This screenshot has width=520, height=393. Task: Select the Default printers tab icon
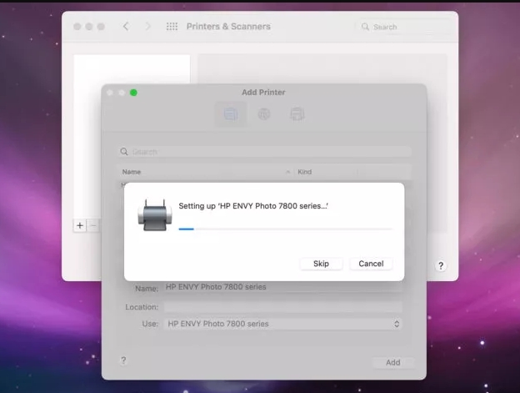click(231, 114)
